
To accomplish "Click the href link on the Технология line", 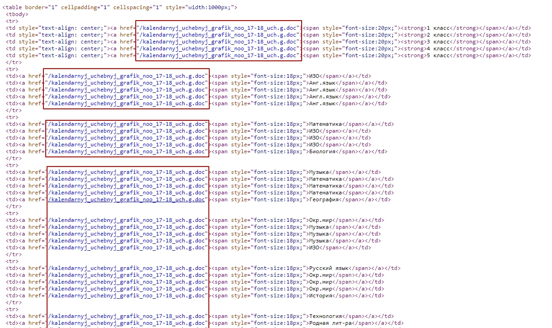I will (127, 316).
